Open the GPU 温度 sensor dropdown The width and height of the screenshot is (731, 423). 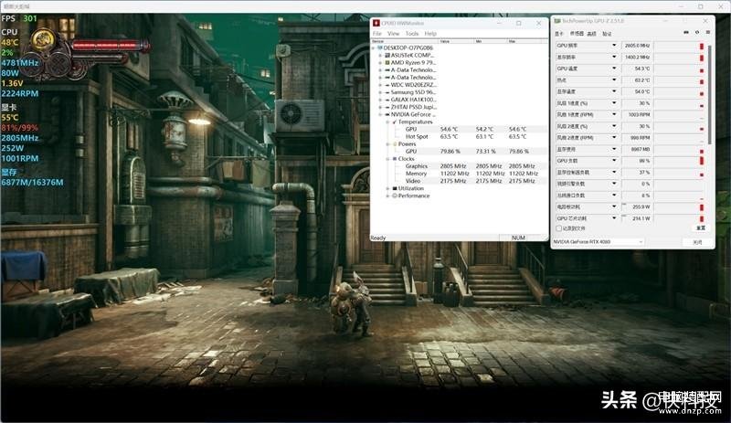(614, 69)
